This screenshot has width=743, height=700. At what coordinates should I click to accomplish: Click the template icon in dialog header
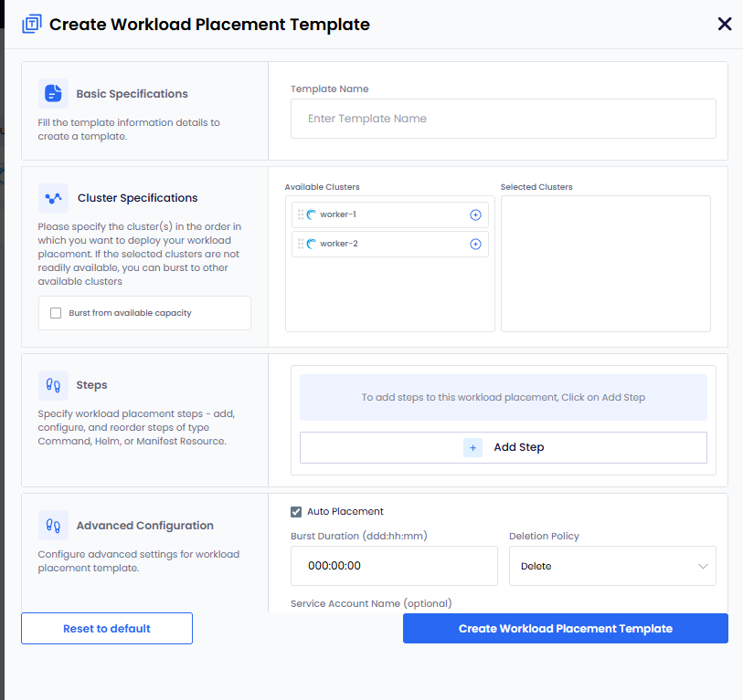pos(32,25)
